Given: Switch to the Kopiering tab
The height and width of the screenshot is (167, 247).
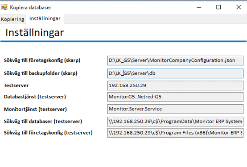Looking at the screenshot, I should point(12,19).
